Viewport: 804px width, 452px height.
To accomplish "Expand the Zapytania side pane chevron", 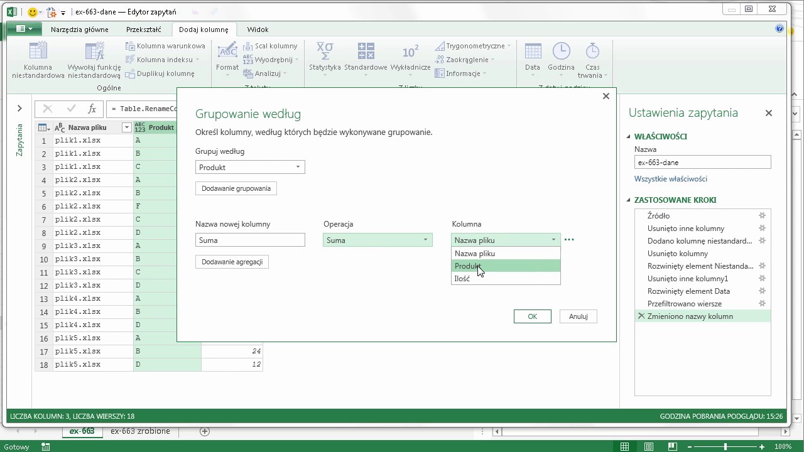I will pyautogui.click(x=19, y=109).
